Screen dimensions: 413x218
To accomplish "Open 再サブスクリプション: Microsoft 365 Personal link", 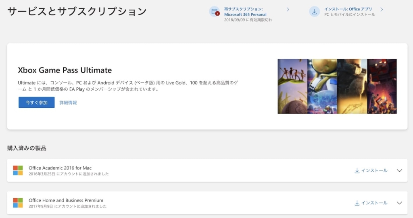I will [245, 12].
